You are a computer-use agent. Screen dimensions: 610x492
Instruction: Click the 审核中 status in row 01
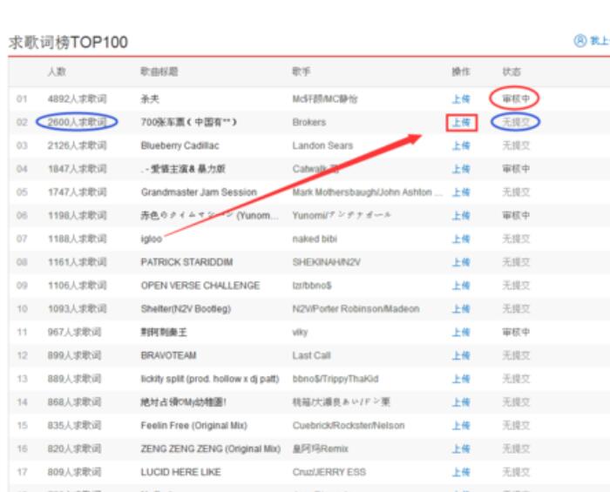pos(515,99)
